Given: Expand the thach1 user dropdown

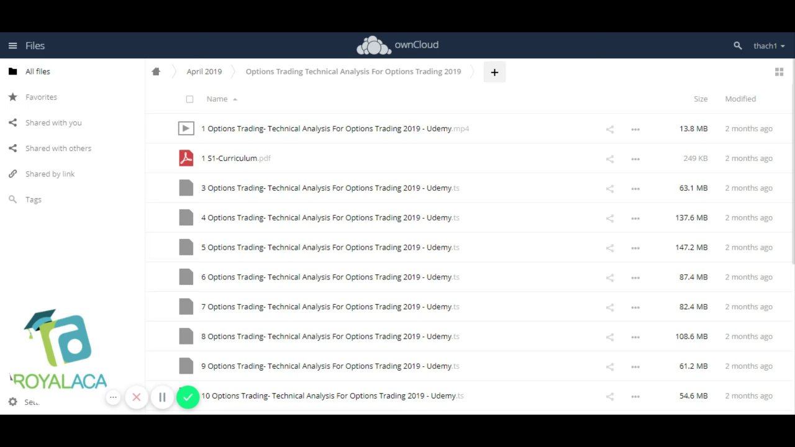Looking at the screenshot, I should [769, 46].
